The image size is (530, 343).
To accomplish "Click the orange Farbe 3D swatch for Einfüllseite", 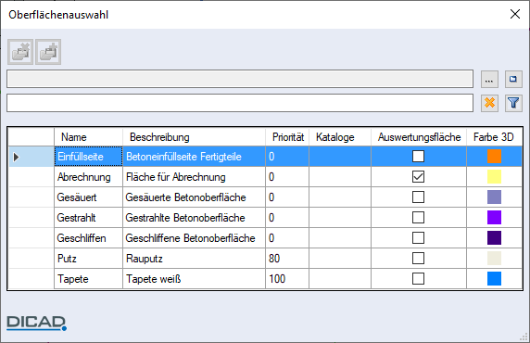I will pyautogui.click(x=494, y=157).
